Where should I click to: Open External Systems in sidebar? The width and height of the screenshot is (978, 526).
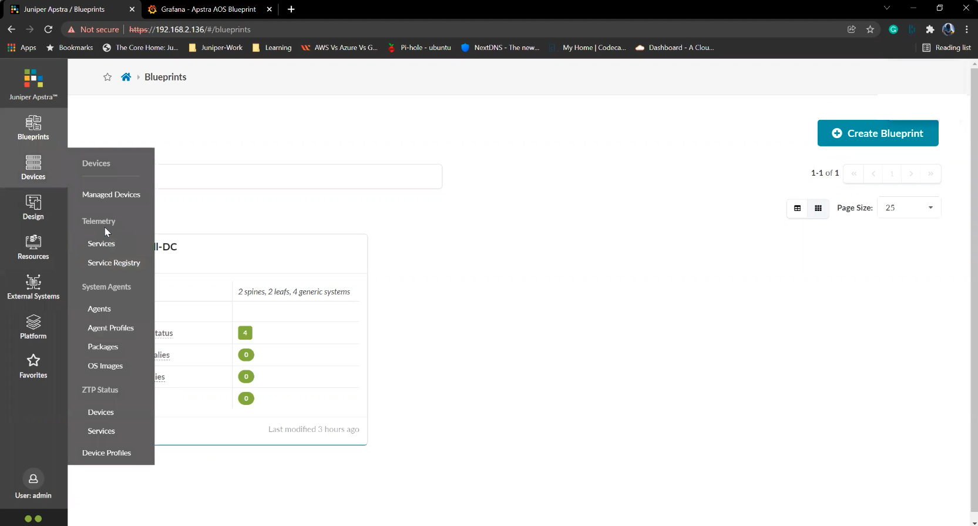click(33, 287)
